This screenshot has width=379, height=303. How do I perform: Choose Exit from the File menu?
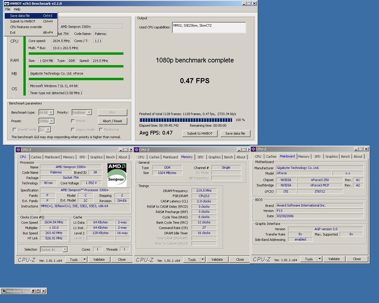click(x=31, y=33)
